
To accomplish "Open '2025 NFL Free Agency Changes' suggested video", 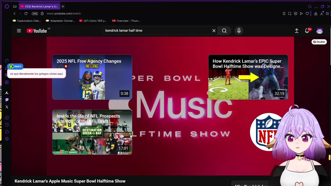I will pos(92,77).
